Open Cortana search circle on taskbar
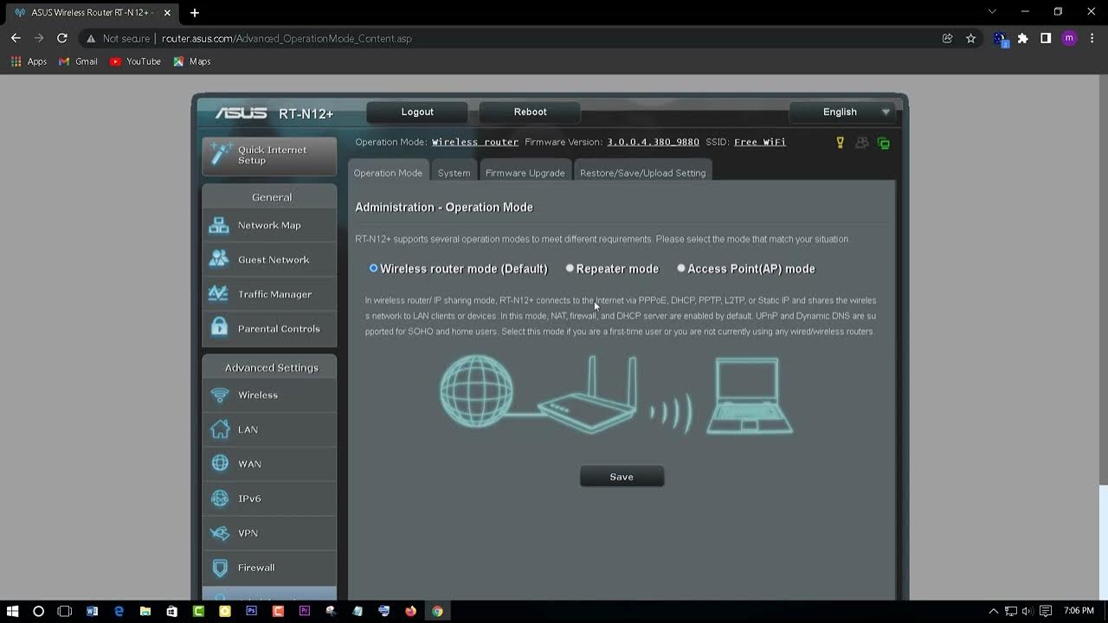1108x623 pixels. tap(38, 611)
